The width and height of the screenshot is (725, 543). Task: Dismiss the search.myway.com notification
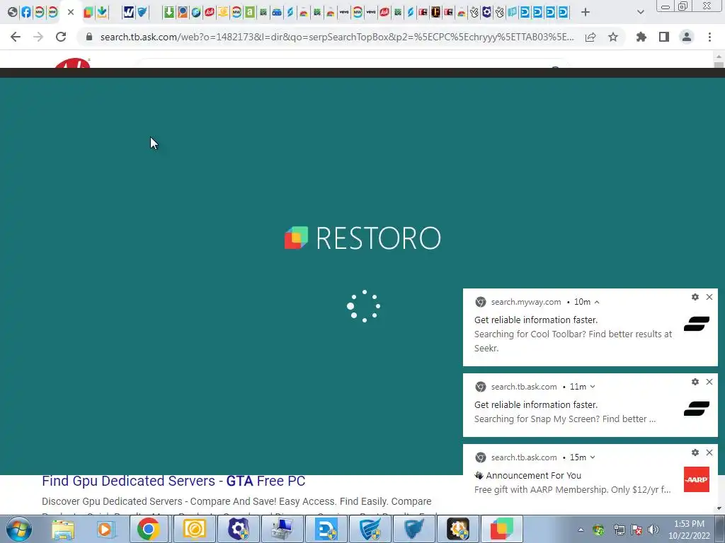pyautogui.click(x=709, y=297)
